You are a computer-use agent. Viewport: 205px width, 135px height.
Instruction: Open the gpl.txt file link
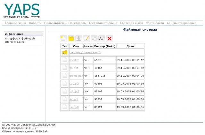[74, 68]
